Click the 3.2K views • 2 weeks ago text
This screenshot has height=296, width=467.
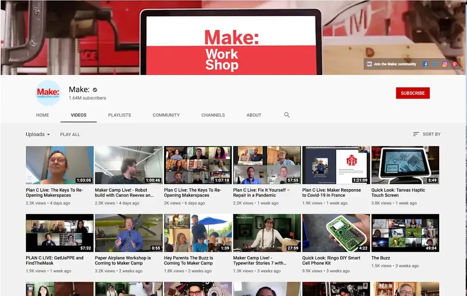[x=119, y=271]
